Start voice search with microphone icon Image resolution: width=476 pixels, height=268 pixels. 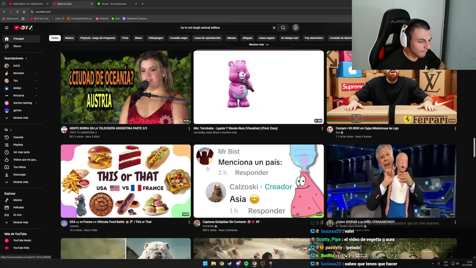[x=296, y=28]
